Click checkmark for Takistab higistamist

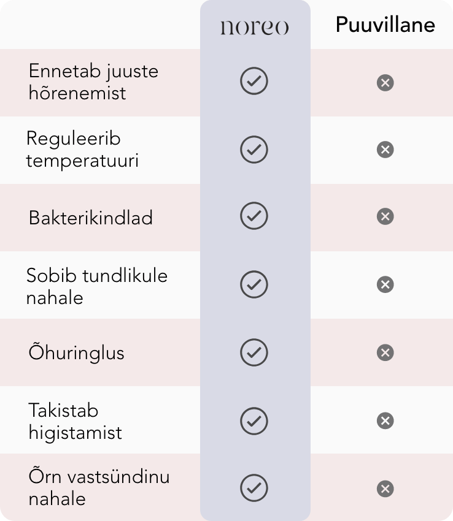coord(254,420)
